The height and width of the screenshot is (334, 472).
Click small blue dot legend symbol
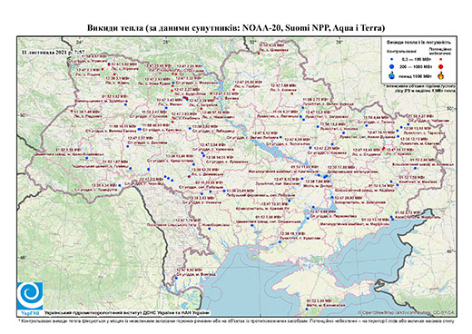click(x=392, y=60)
